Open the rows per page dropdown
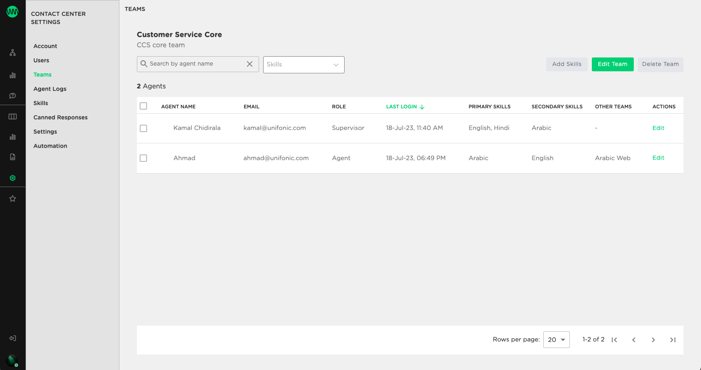 coord(556,339)
